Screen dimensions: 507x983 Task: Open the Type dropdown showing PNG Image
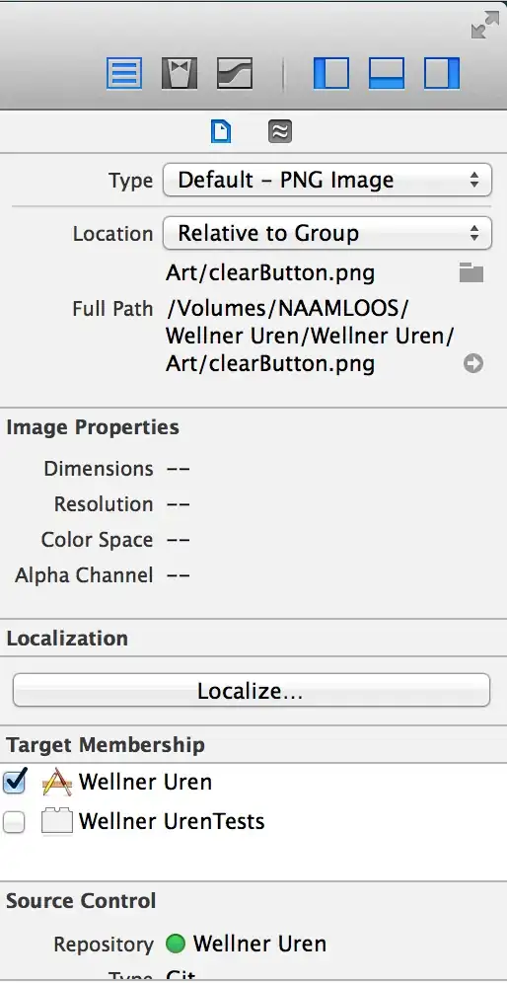pos(327,181)
